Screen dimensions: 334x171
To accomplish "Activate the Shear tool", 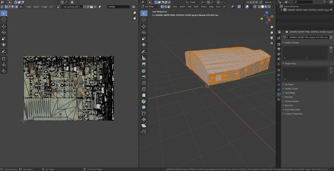I will coord(144,126).
